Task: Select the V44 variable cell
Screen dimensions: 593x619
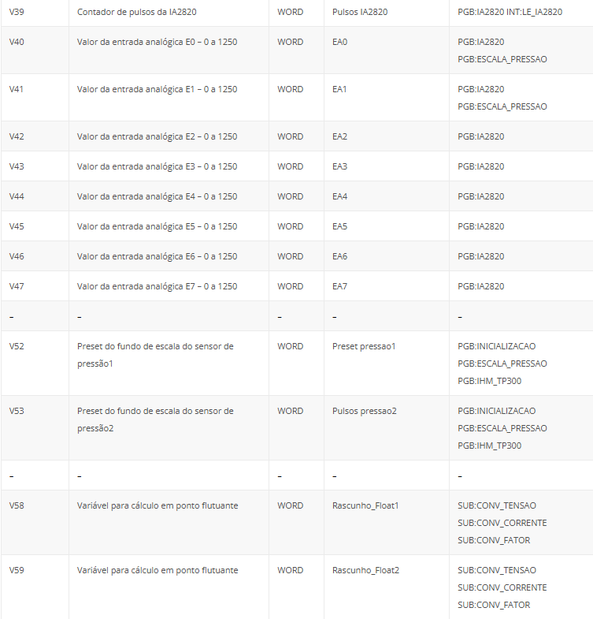Action: 17,196
